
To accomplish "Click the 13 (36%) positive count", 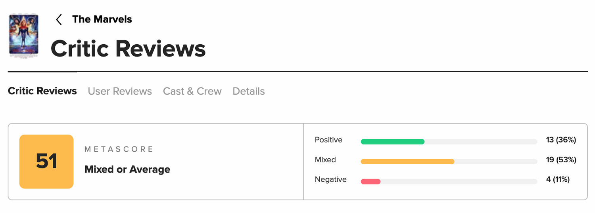I will [561, 140].
